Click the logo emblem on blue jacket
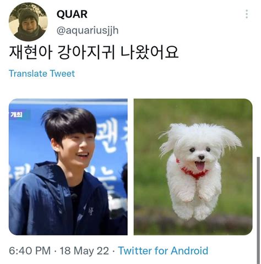This screenshot has height=264, width=261. coord(90,211)
